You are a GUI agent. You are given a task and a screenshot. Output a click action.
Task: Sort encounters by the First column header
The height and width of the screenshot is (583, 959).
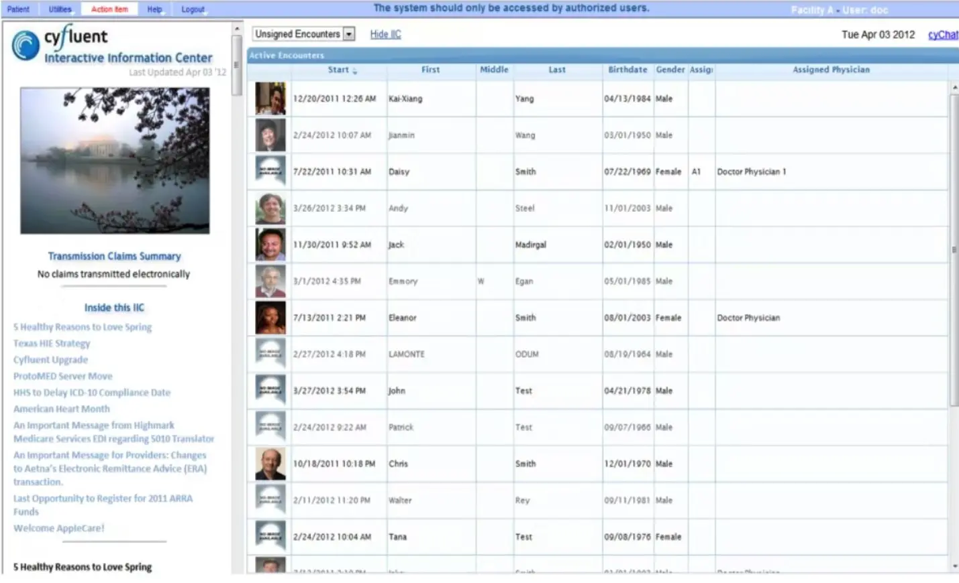point(430,70)
